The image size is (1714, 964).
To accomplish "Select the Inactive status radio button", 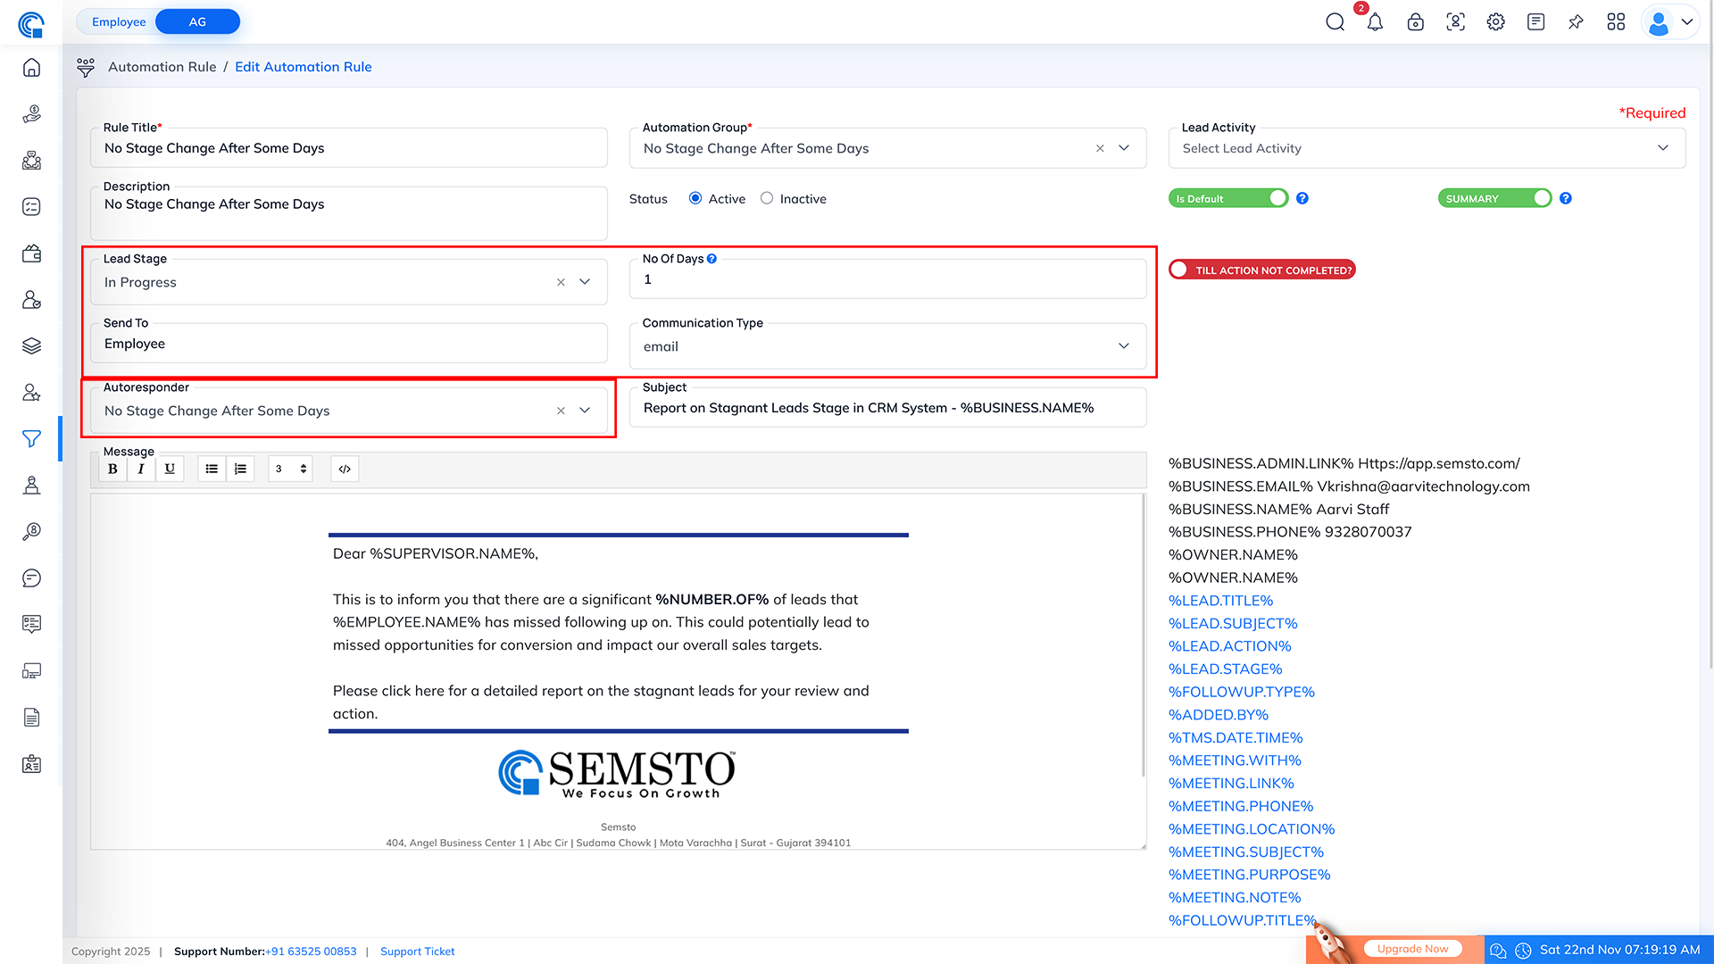I will 767,198.
